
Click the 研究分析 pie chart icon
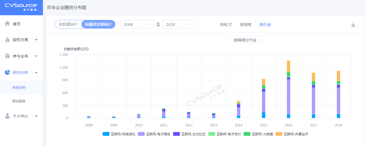[x=8, y=72]
